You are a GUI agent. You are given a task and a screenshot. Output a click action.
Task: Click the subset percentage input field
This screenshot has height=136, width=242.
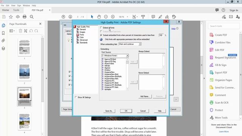161,35
